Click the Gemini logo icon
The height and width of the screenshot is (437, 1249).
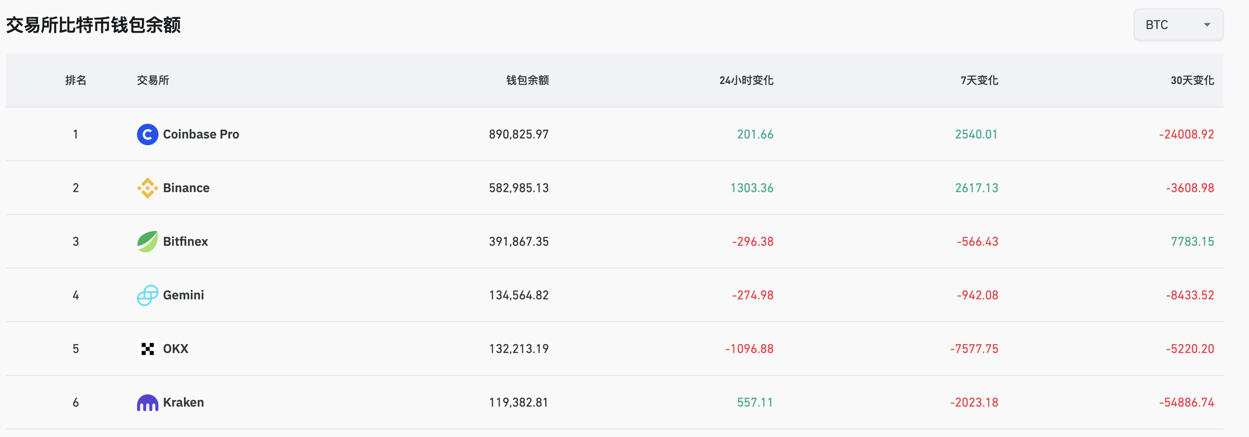[147, 295]
